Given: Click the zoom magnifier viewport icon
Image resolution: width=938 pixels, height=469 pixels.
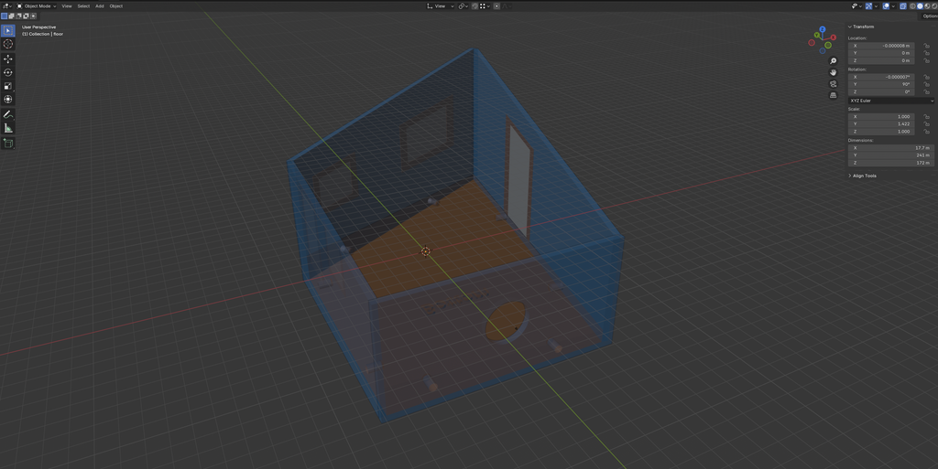Looking at the screenshot, I should pos(833,61).
